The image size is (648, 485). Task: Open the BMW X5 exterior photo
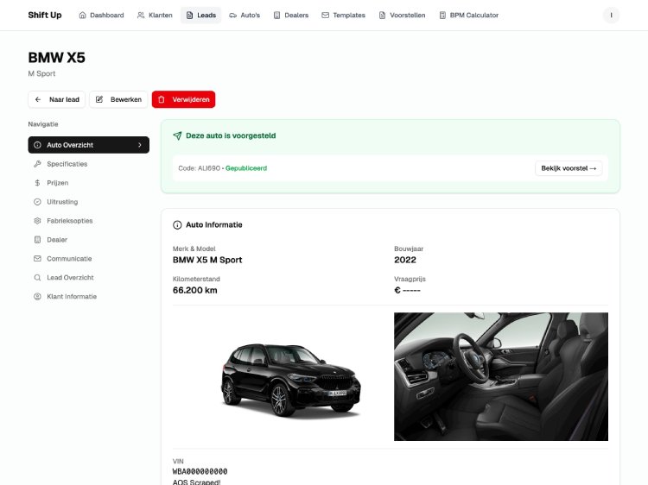coord(283,377)
